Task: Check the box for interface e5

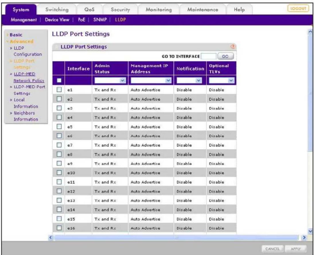Action: [59, 126]
